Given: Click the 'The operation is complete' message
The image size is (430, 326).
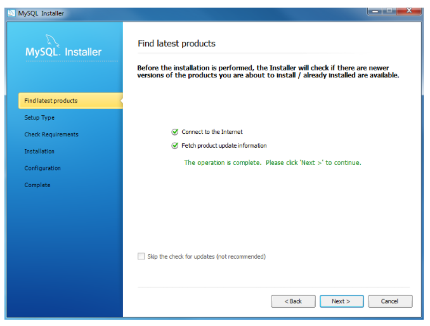Looking at the screenshot, I should tap(273, 162).
